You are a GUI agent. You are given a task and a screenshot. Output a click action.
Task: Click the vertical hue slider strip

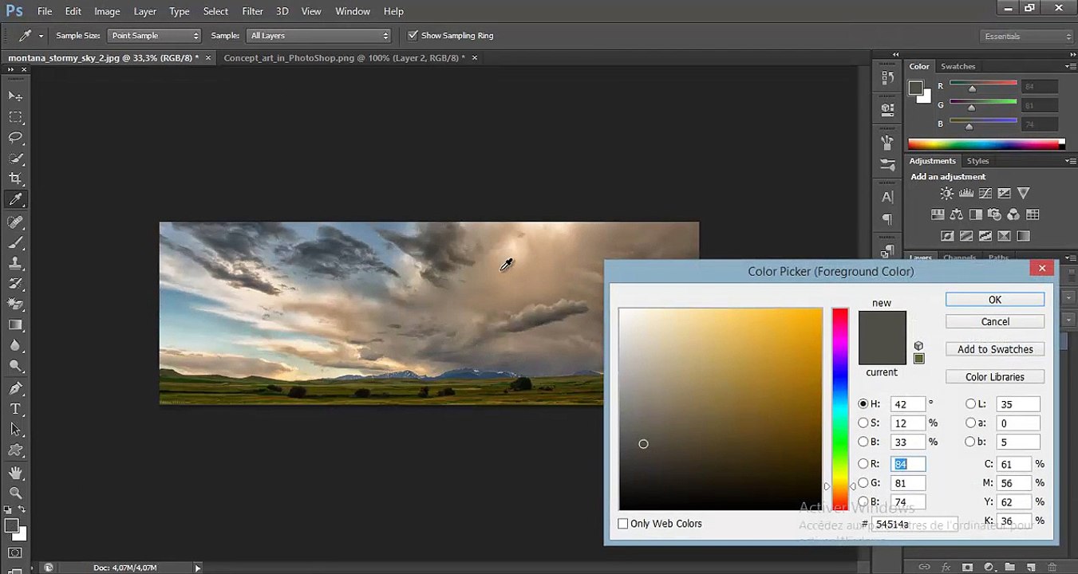840,408
